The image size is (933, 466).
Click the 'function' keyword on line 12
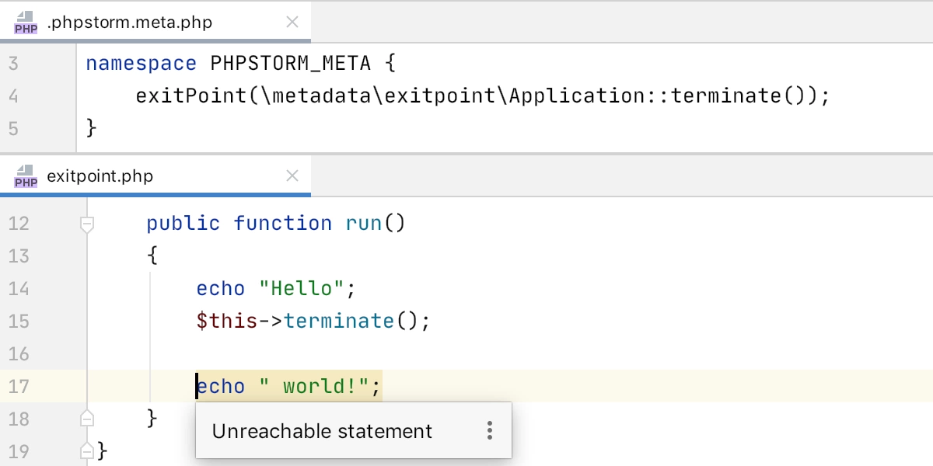tap(283, 224)
